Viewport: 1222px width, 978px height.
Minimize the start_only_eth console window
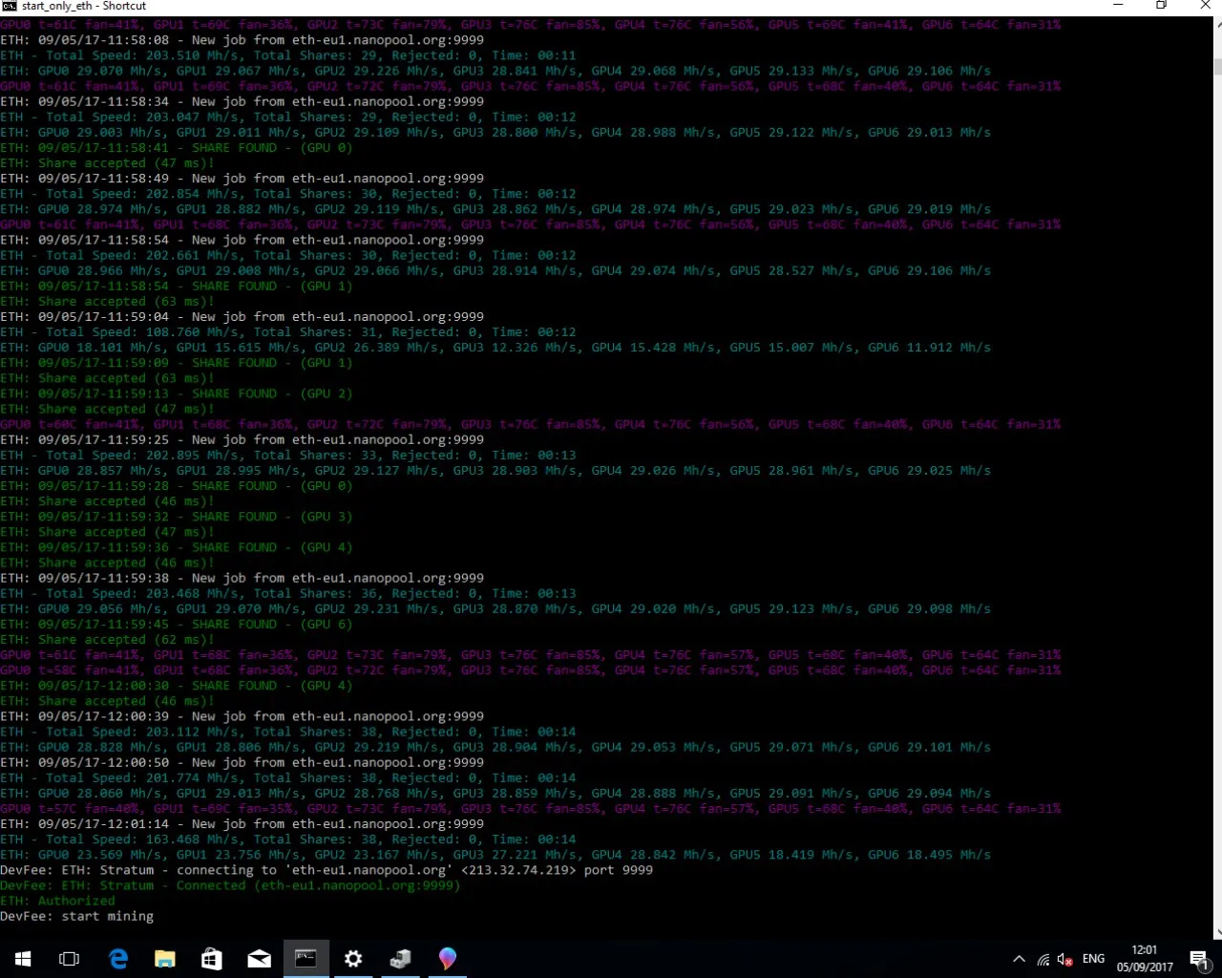coord(1118,5)
